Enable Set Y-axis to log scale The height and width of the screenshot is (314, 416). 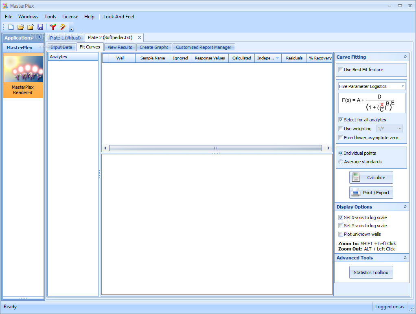[341, 226]
